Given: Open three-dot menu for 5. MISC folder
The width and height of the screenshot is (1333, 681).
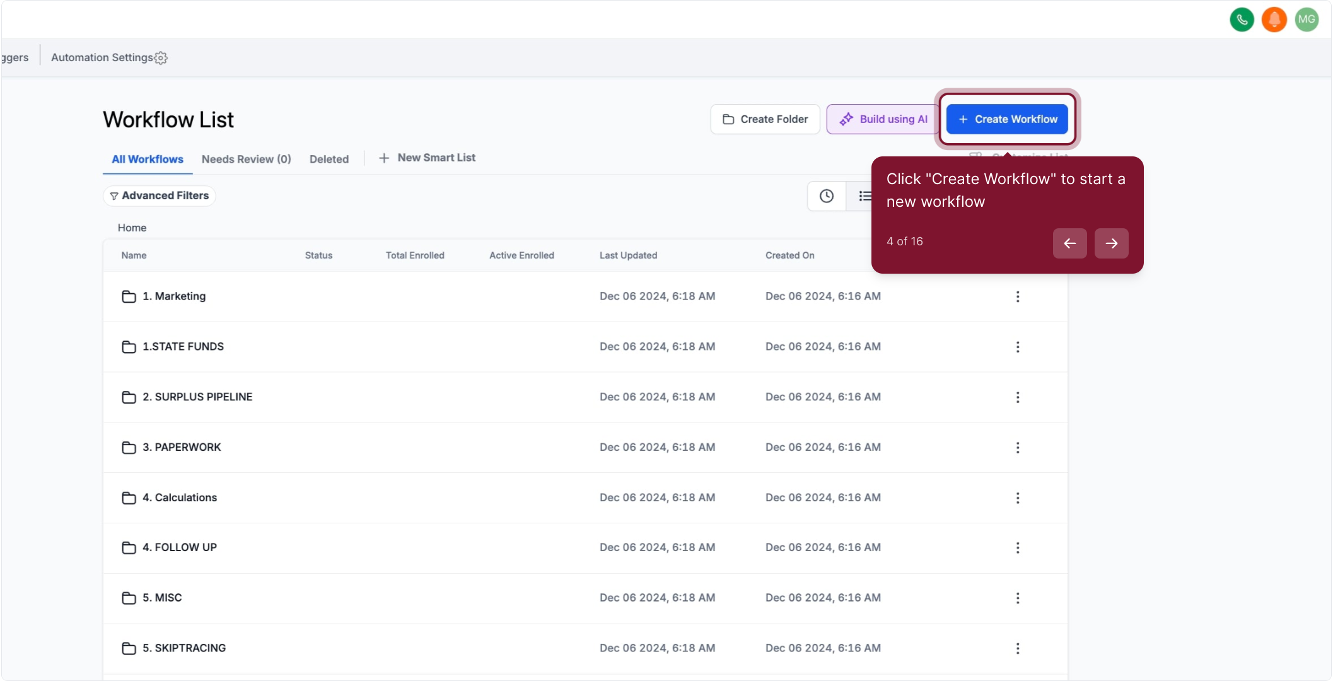Looking at the screenshot, I should coord(1017,598).
